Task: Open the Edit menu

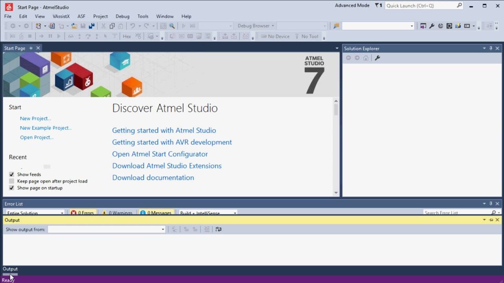Action: click(23, 16)
